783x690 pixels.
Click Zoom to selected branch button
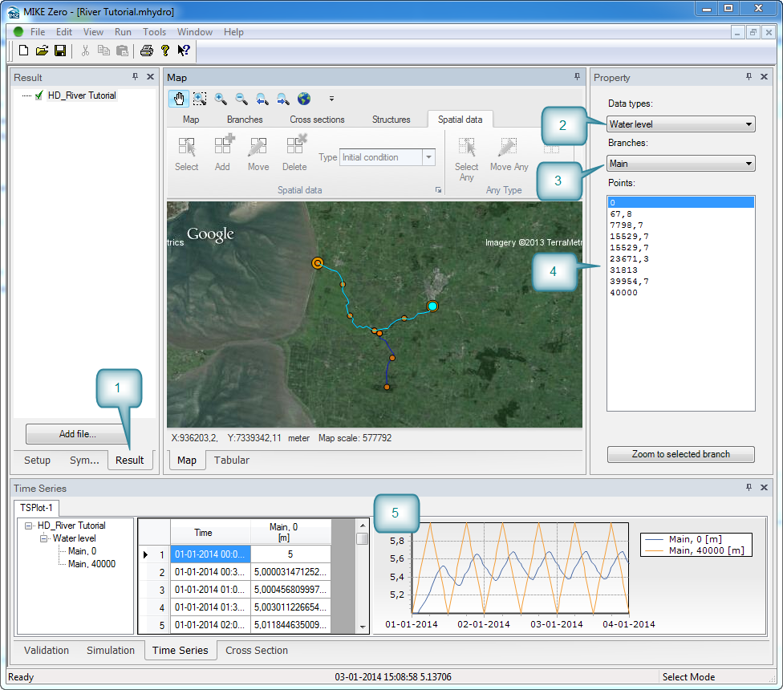[x=680, y=454]
